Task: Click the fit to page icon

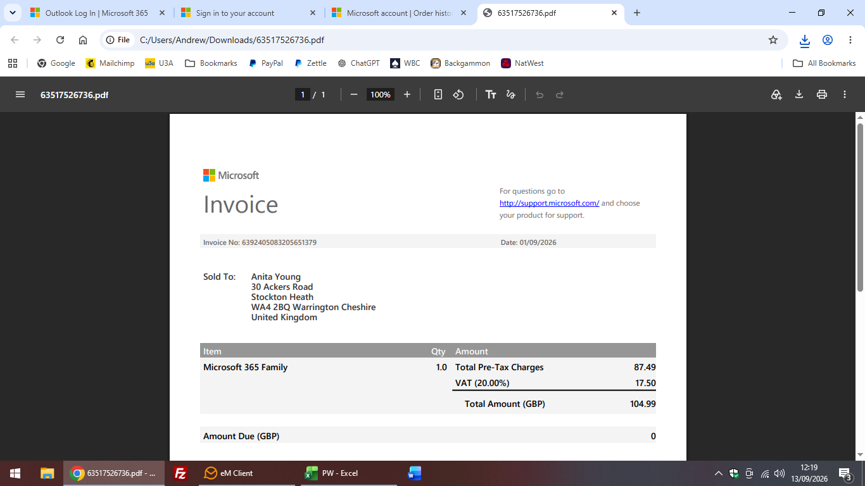Action: pos(438,94)
